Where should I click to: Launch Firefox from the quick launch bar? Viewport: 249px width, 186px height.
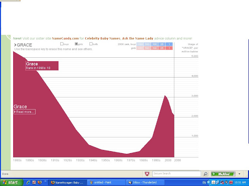point(40,183)
